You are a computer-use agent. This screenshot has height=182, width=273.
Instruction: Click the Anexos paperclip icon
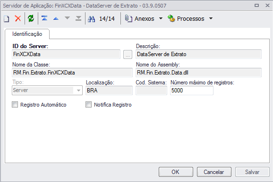click(128, 18)
